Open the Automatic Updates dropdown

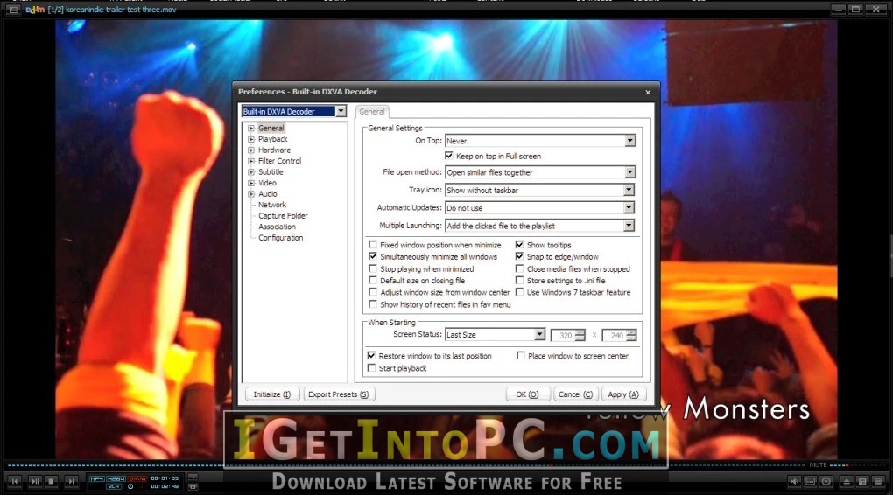tap(629, 207)
